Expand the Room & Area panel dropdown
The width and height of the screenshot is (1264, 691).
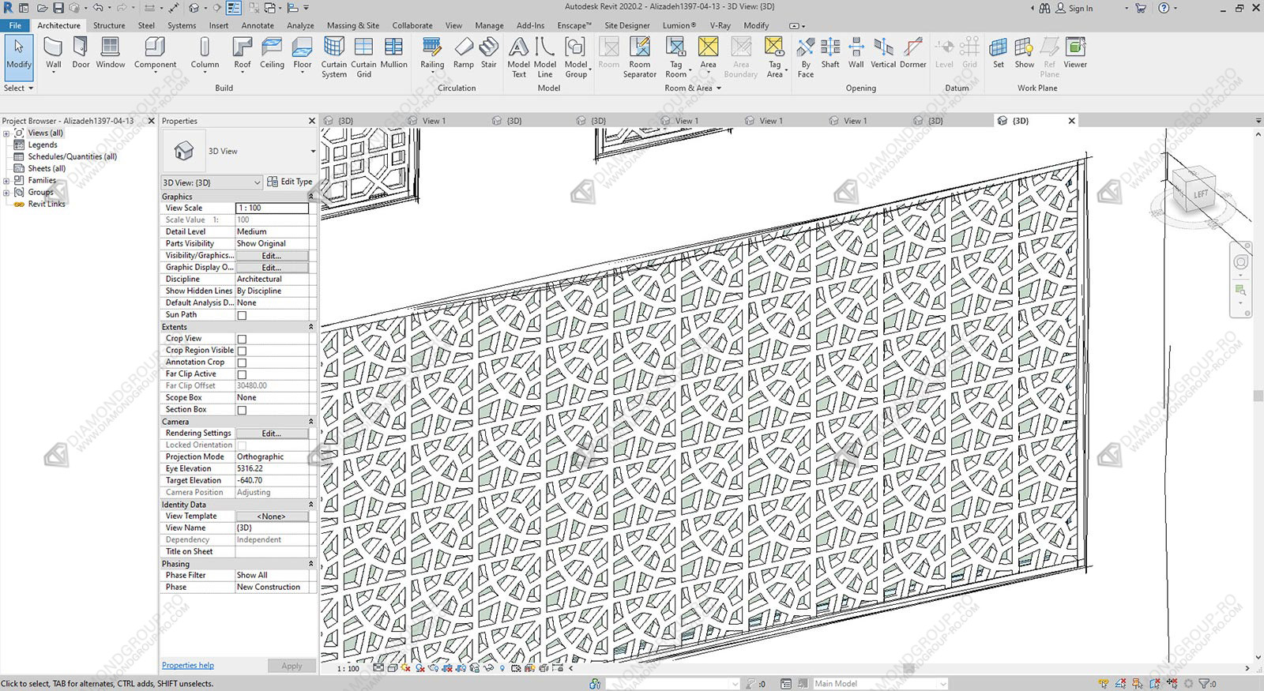click(693, 88)
